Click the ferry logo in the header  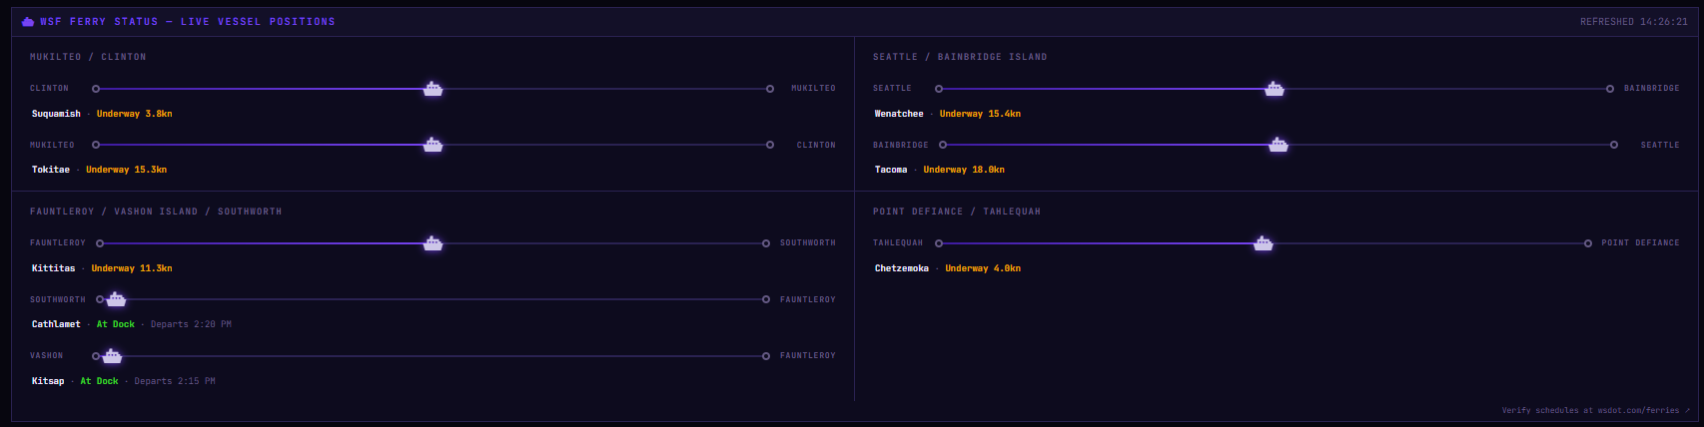coord(28,21)
